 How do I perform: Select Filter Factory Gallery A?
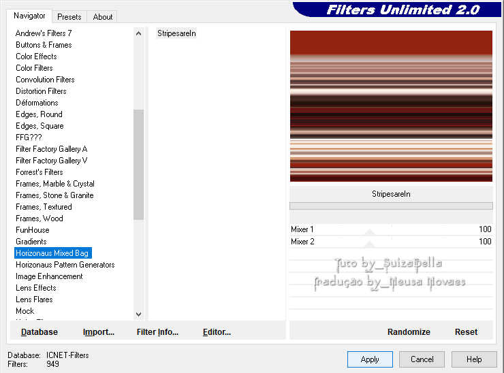click(x=52, y=149)
